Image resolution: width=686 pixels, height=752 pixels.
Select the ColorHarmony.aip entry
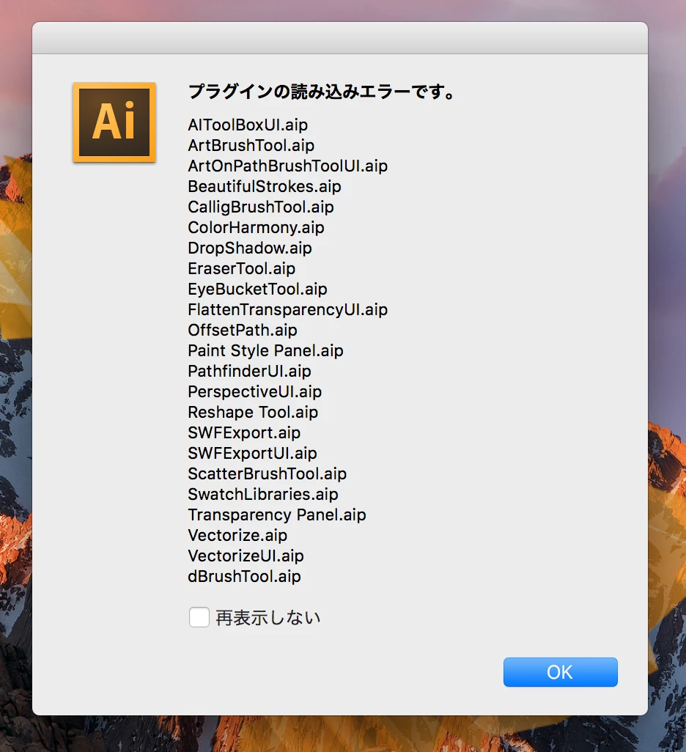[x=256, y=228]
